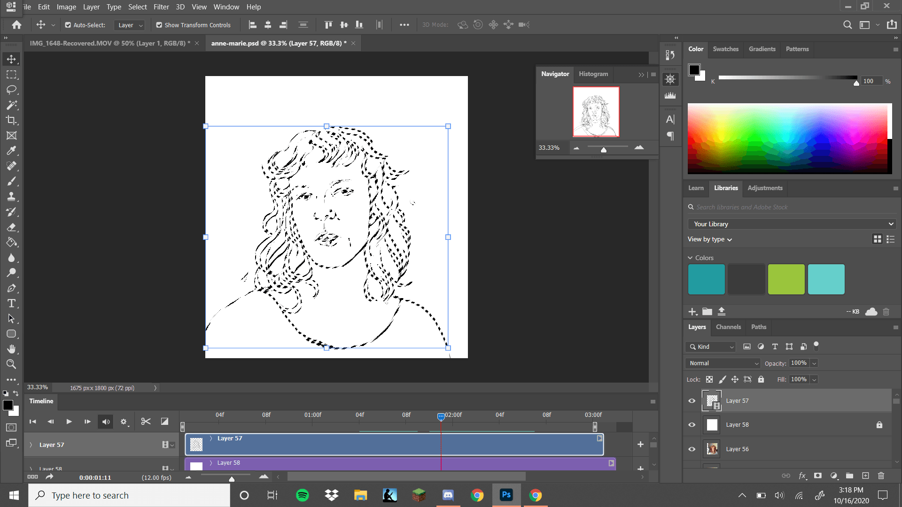The image size is (902, 507).
Task: Switch to the Swatches tab
Action: pos(725,49)
